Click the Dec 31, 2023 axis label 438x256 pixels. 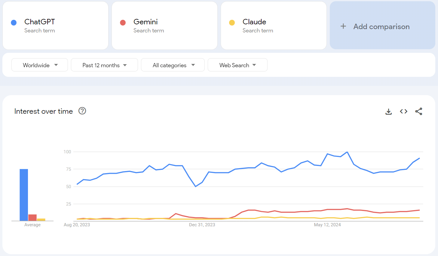[x=202, y=225]
